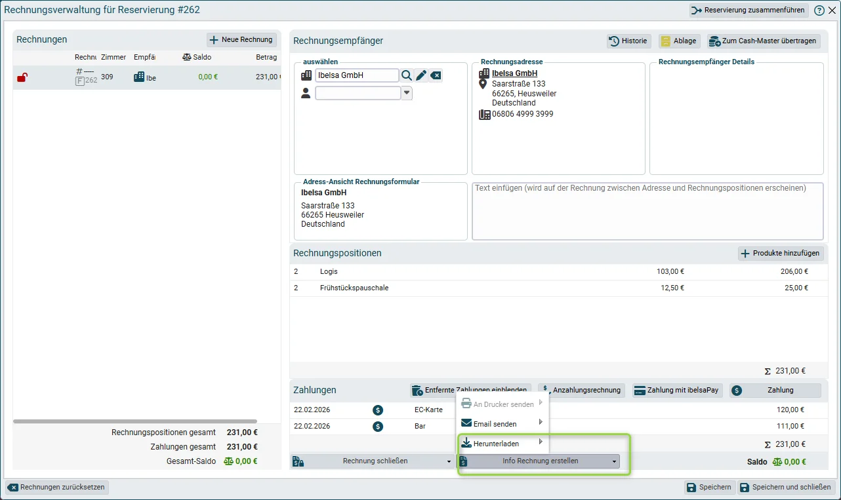Image resolution: width=841 pixels, height=500 pixels.
Task: Click the invoice list horizontal scrollbar
Action: [x=135, y=421]
